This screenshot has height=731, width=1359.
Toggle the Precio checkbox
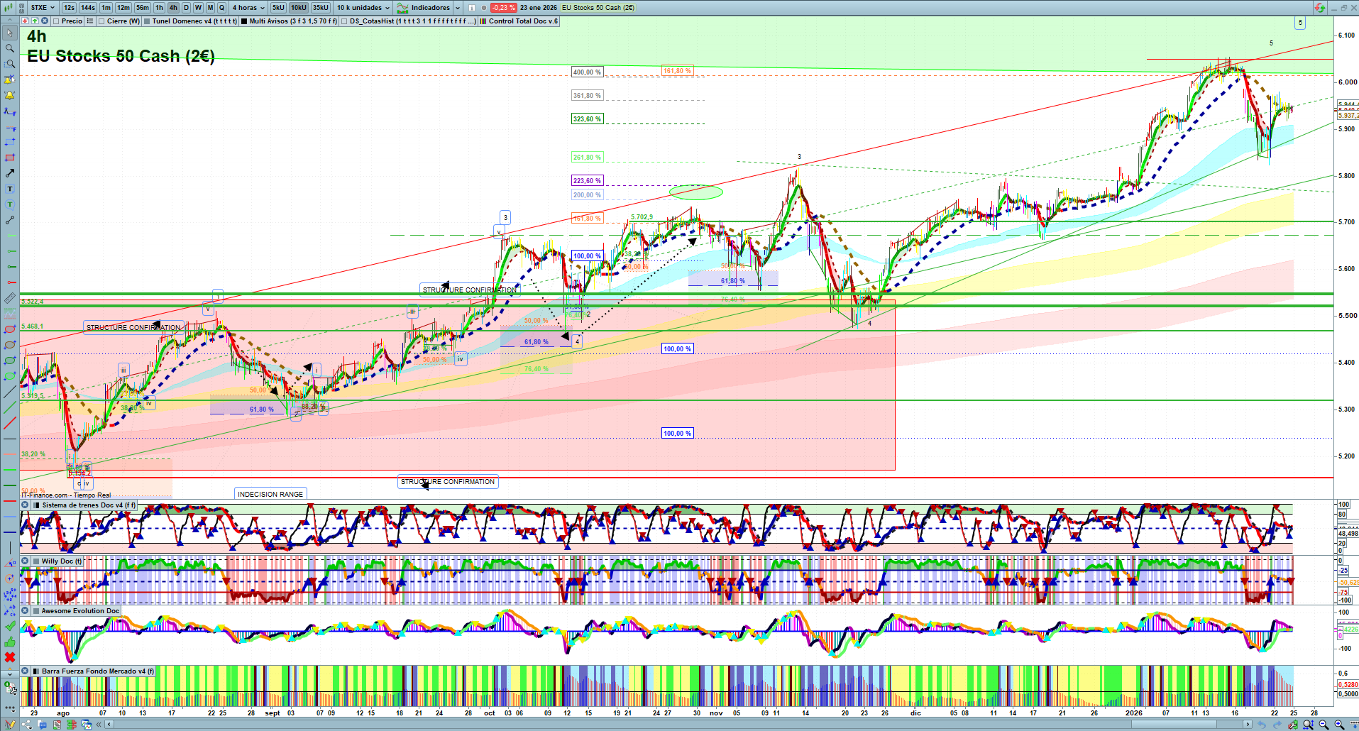(x=56, y=21)
